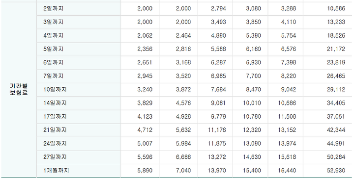Click the 4일까지 period label
Screen dimensions: 354x179
[53, 36]
